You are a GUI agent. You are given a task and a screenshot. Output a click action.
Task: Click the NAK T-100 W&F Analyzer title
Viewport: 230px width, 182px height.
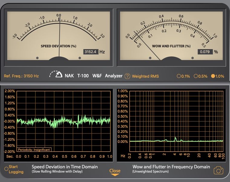94,76
